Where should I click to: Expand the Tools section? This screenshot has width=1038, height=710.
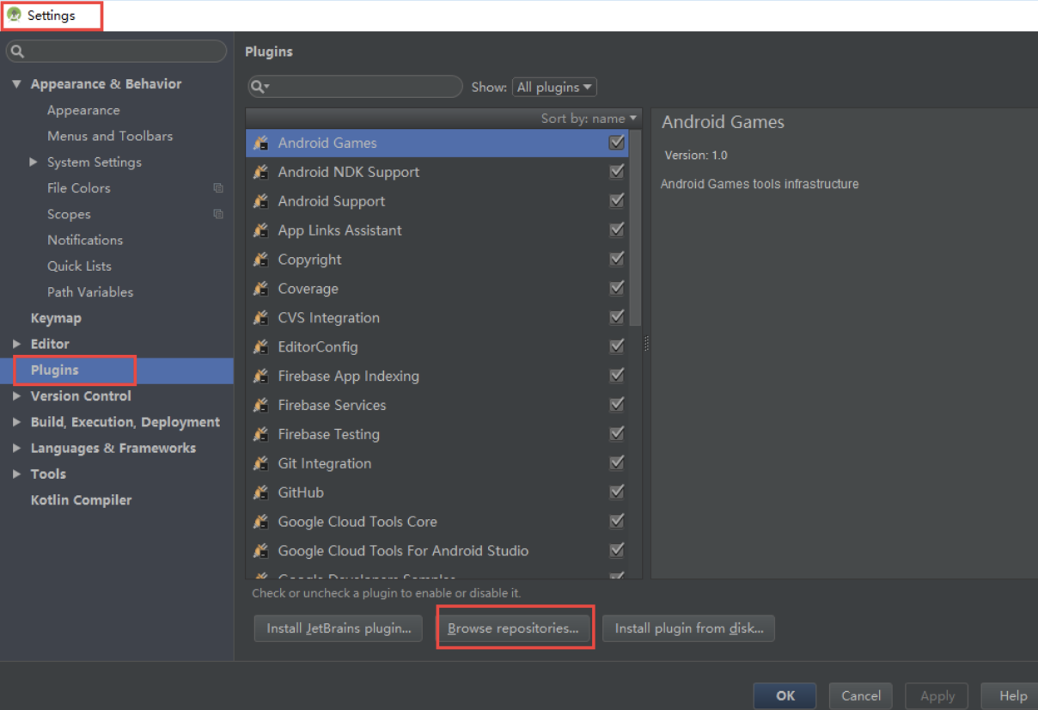click(x=16, y=474)
